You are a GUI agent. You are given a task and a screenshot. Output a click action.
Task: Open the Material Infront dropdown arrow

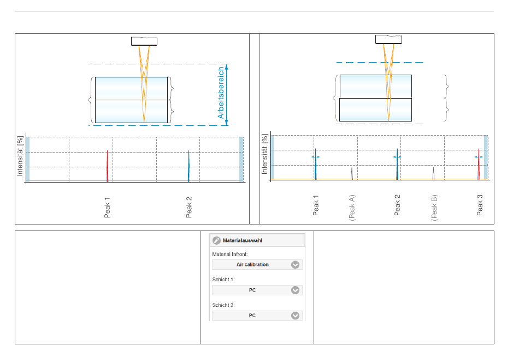[295, 264]
